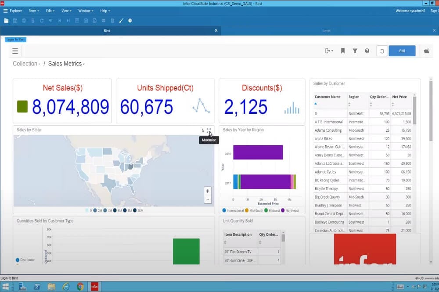The image size is (439, 292).
Task: Zoom out on the map with minus
Action: pyautogui.click(x=208, y=199)
